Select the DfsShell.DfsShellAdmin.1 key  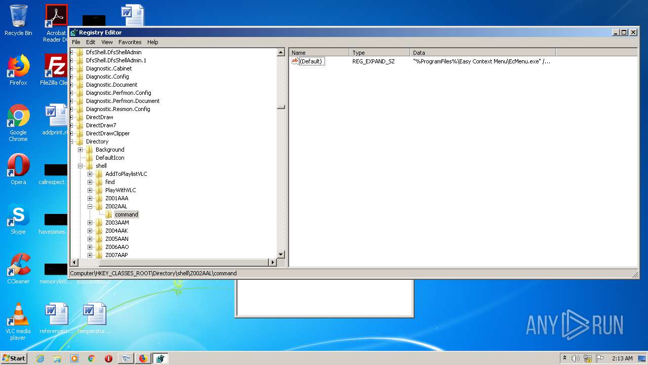[116, 60]
